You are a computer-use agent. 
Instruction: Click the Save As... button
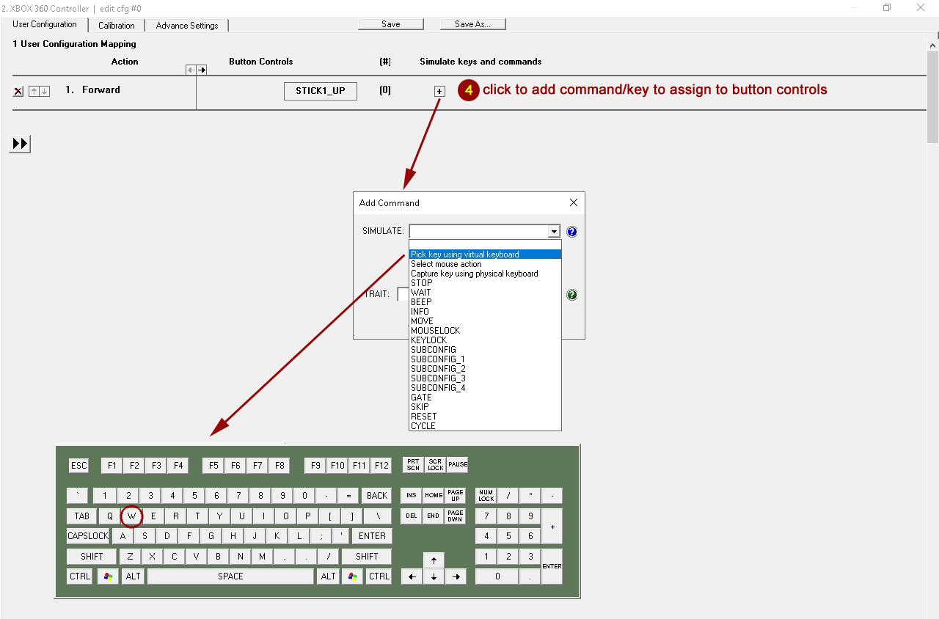(472, 24)
